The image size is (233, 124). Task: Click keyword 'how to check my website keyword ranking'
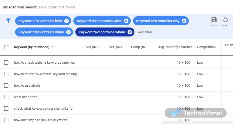click(45, 74)
